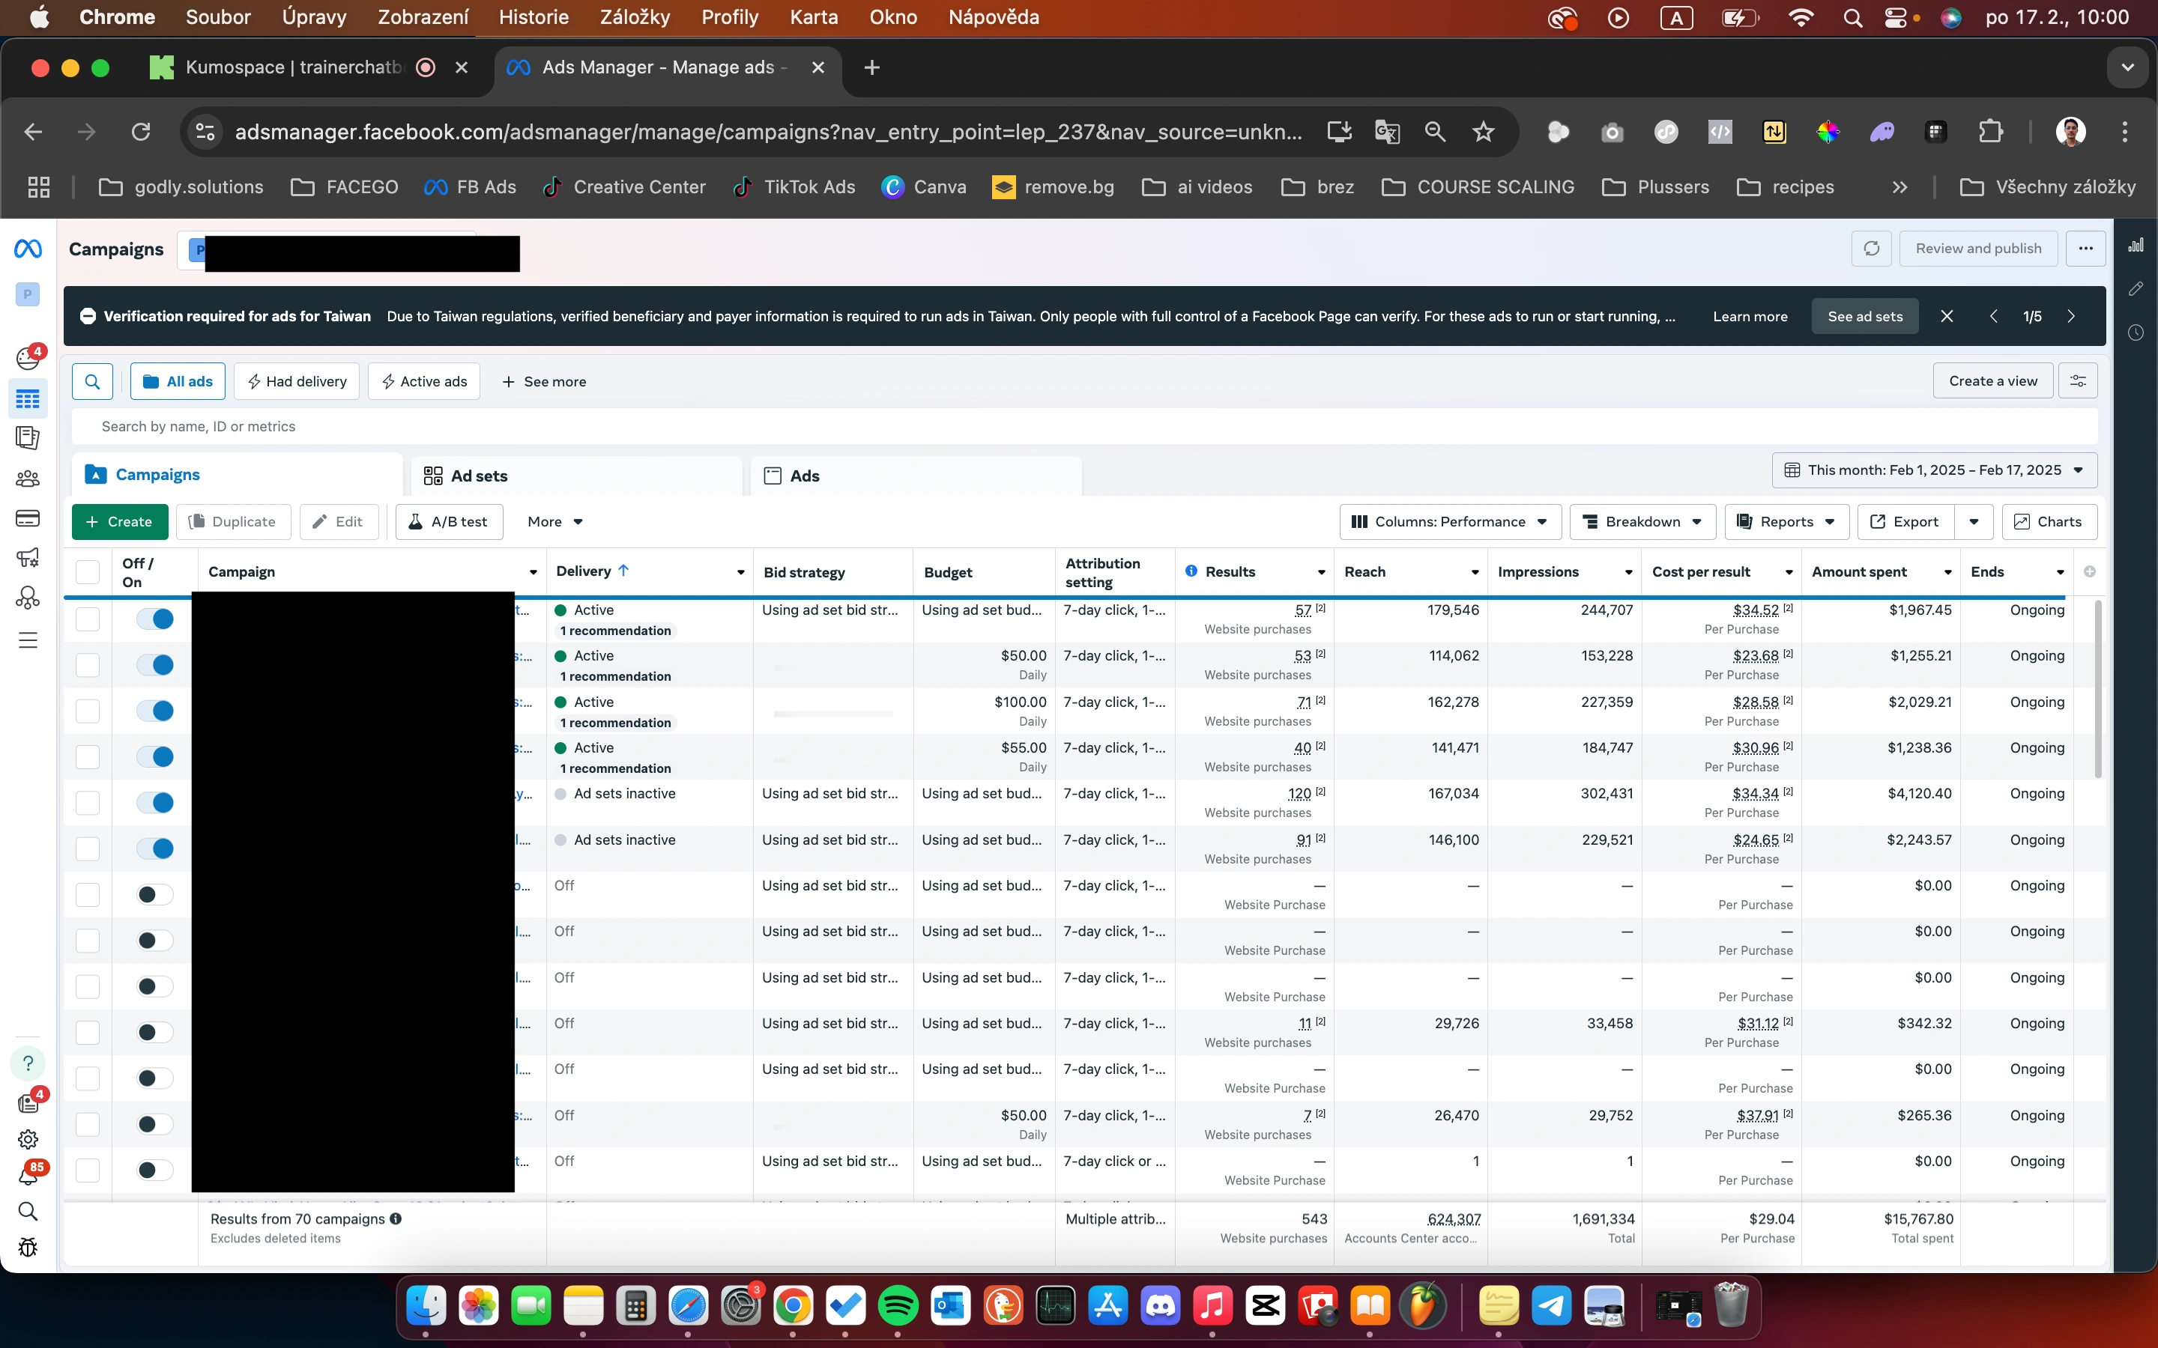2158x1348 pixels.
Task: Open the date range selector This month
Action: coord(1933,471)
